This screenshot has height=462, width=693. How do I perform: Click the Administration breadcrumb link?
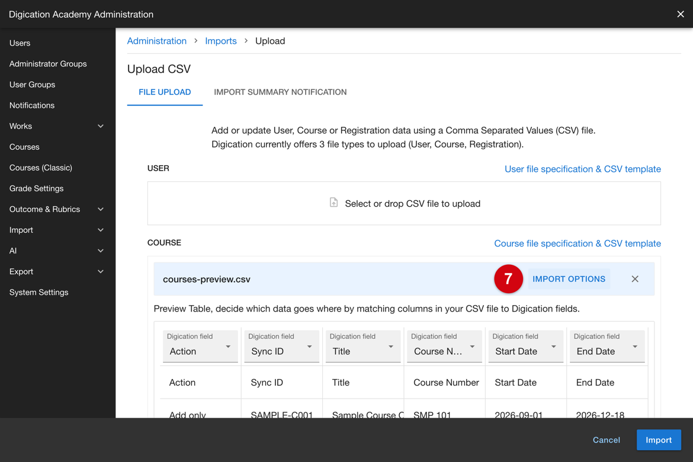pos(157,41)
